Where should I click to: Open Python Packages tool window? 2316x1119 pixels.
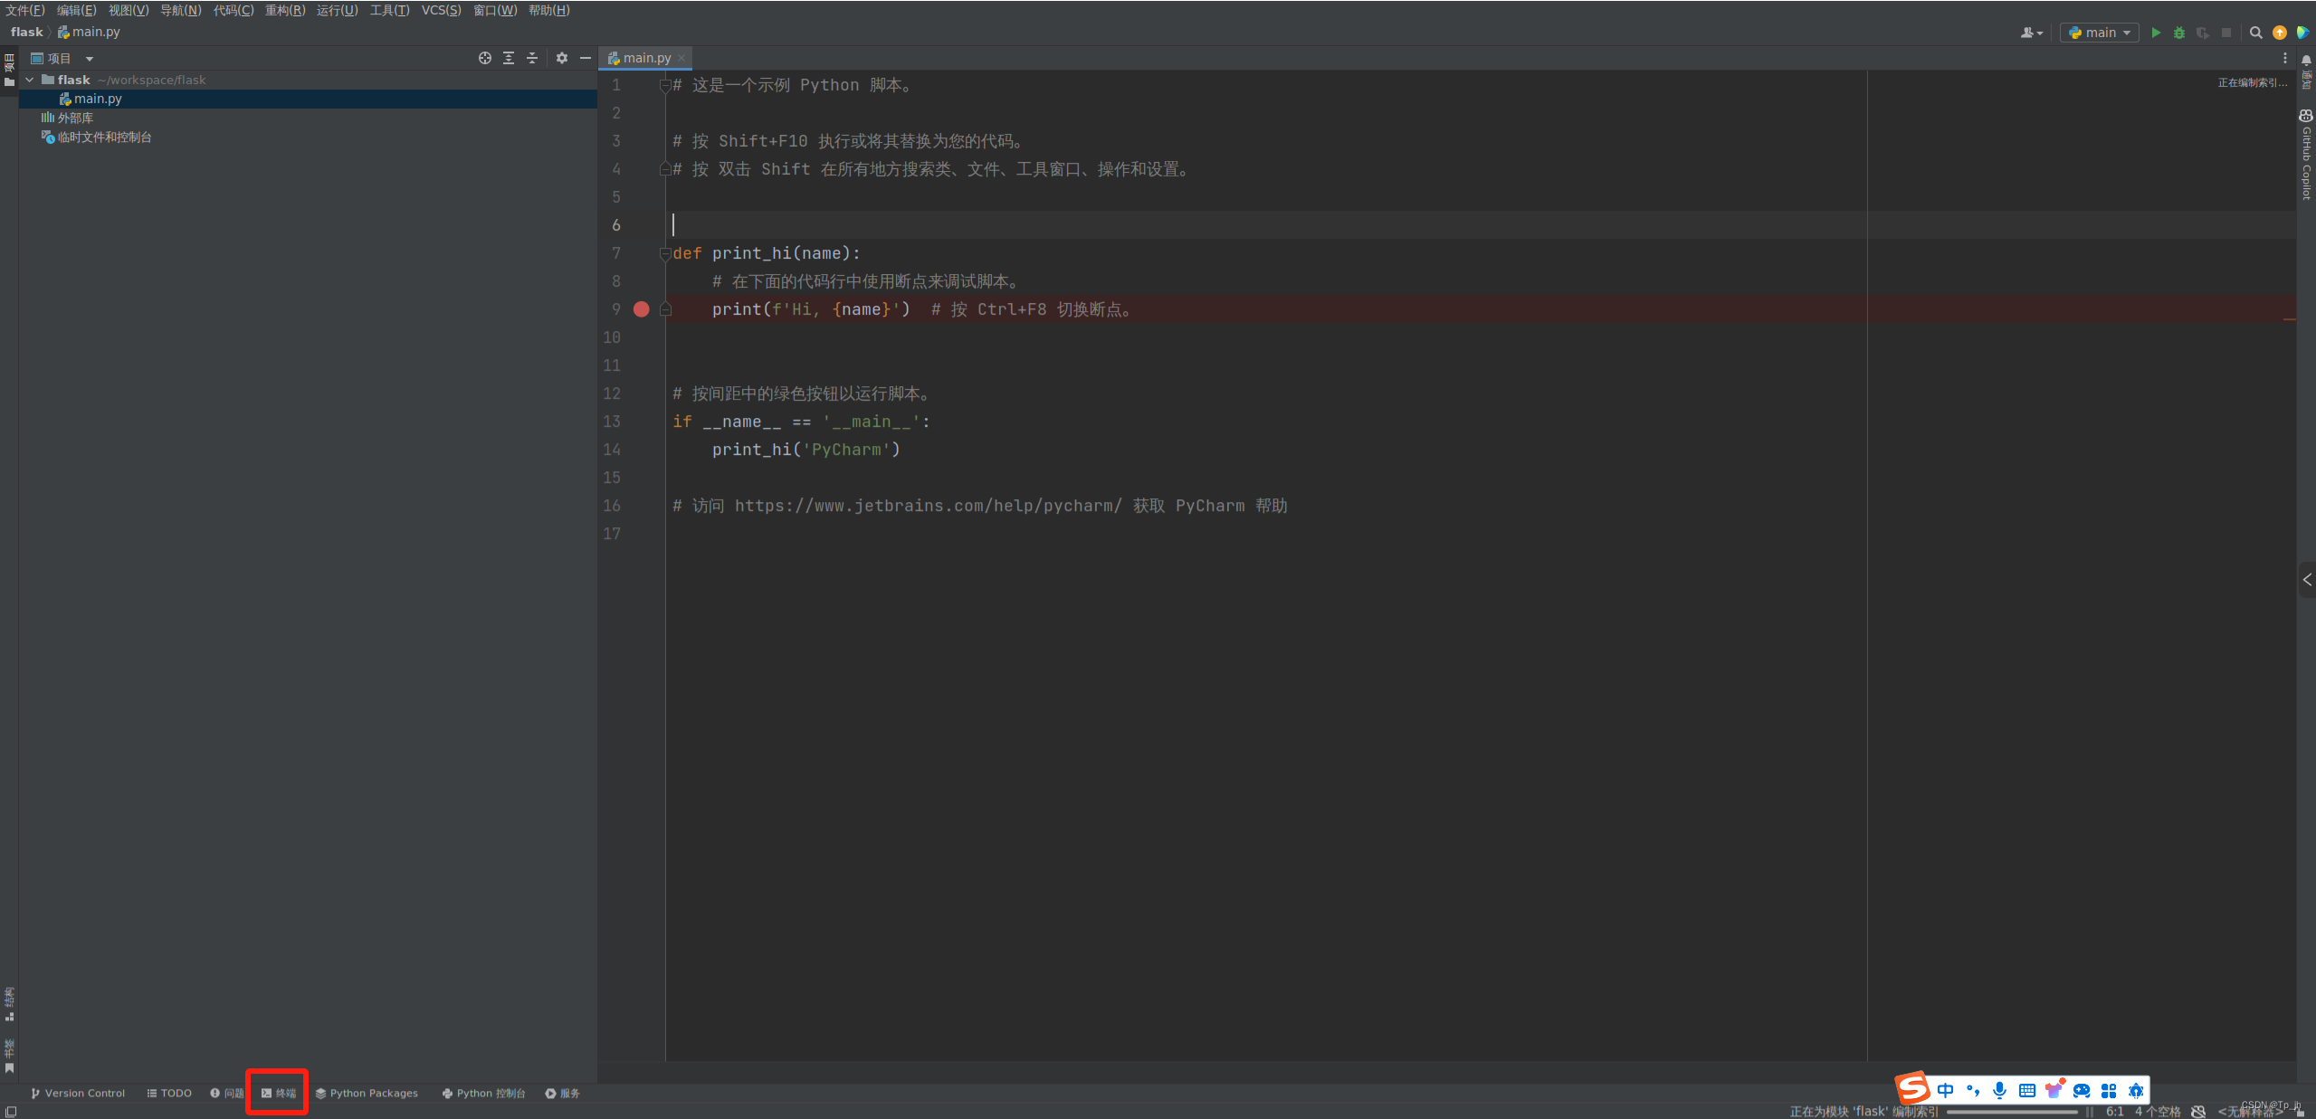[367, 1093]
